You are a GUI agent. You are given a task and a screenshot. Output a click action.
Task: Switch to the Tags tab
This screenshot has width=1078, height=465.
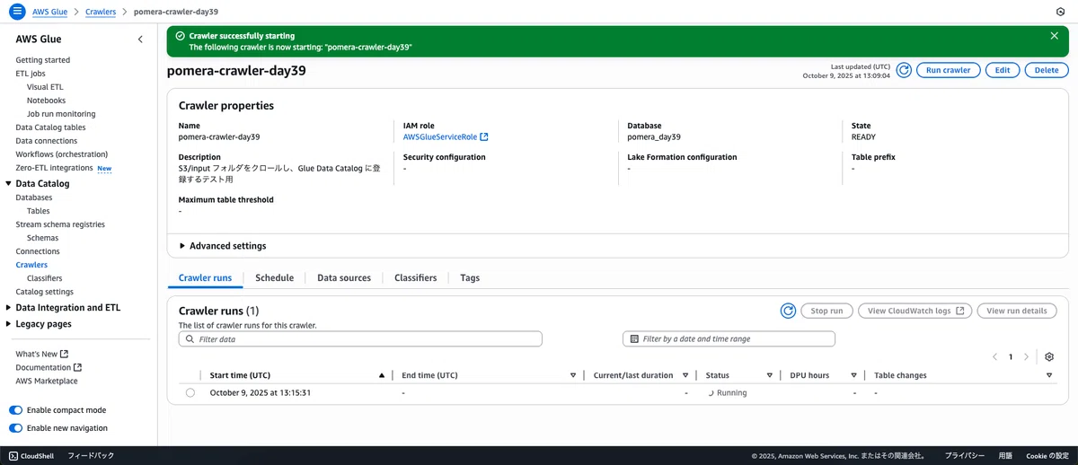tap(470, 278)
